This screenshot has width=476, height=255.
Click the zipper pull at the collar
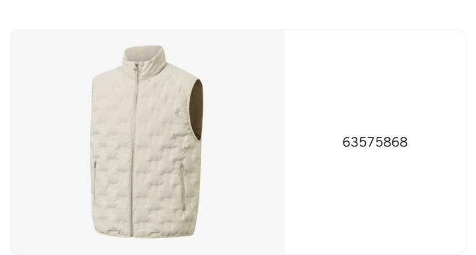pos(136,68)
